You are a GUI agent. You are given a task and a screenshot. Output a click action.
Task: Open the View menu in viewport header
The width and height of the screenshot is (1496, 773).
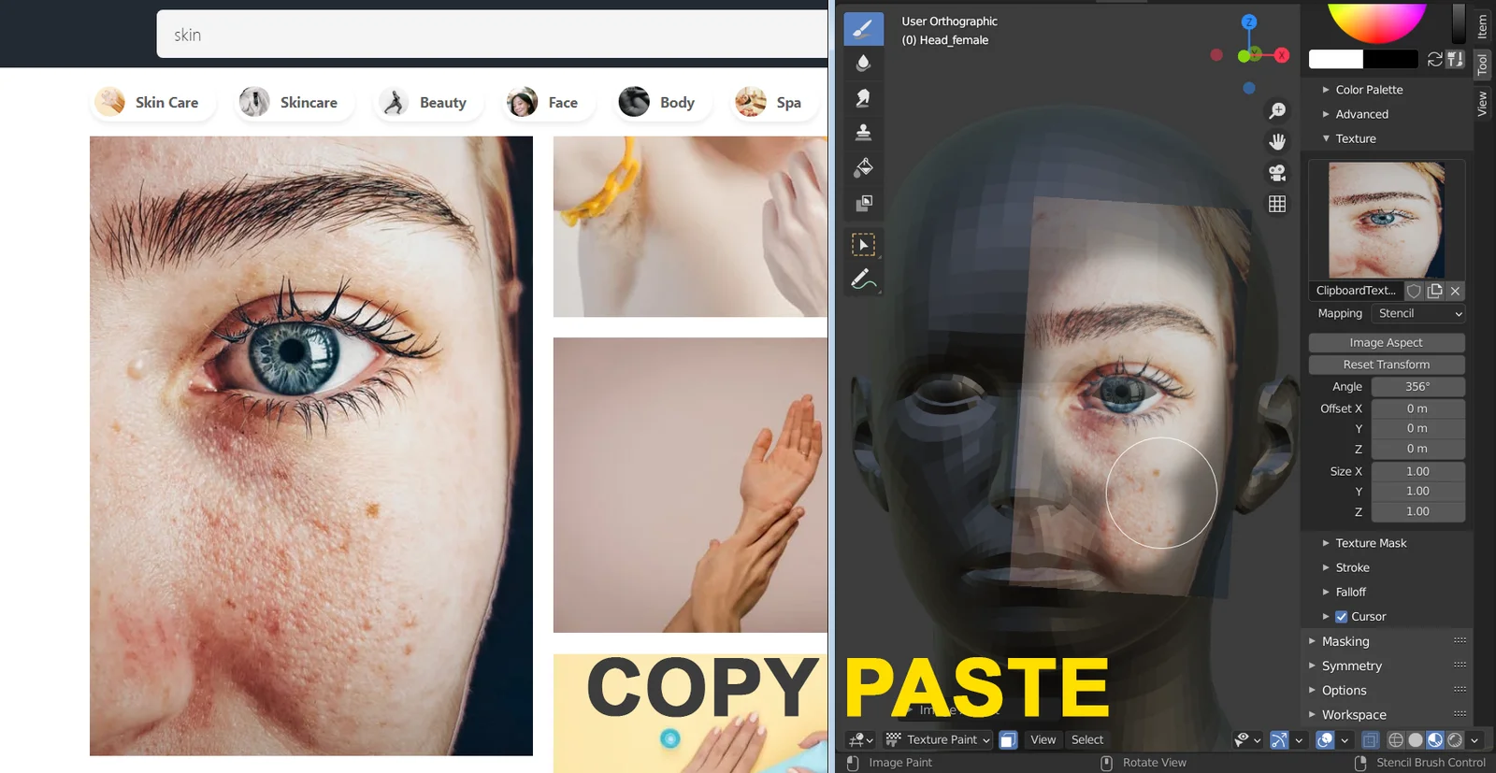click(x=1043, y=739)
